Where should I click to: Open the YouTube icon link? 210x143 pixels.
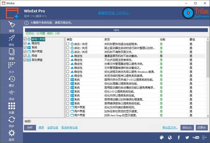(196, 137)
